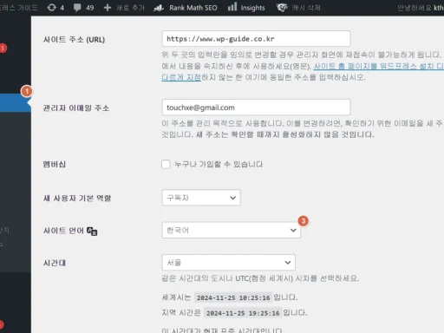
Task: Click the universal time value 2024-11-25 10:25:16
Action: click(x=233, y=297)
